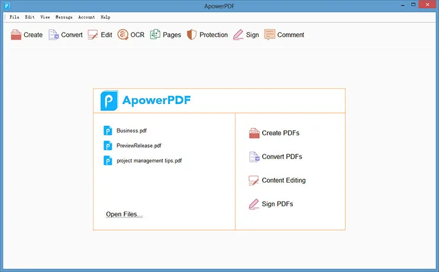The image size is (439, 272).
Task: Click the Sign PDFs pen icon
Action: click(x=254, y=204)
